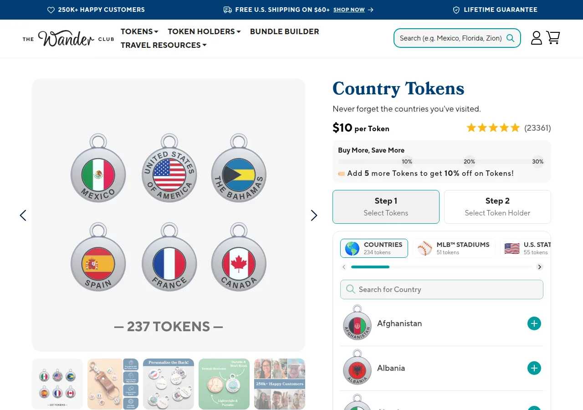This screenshot has width=583, height=410.
Task: Click the 10% discount marker
Action: pos(407,162)
